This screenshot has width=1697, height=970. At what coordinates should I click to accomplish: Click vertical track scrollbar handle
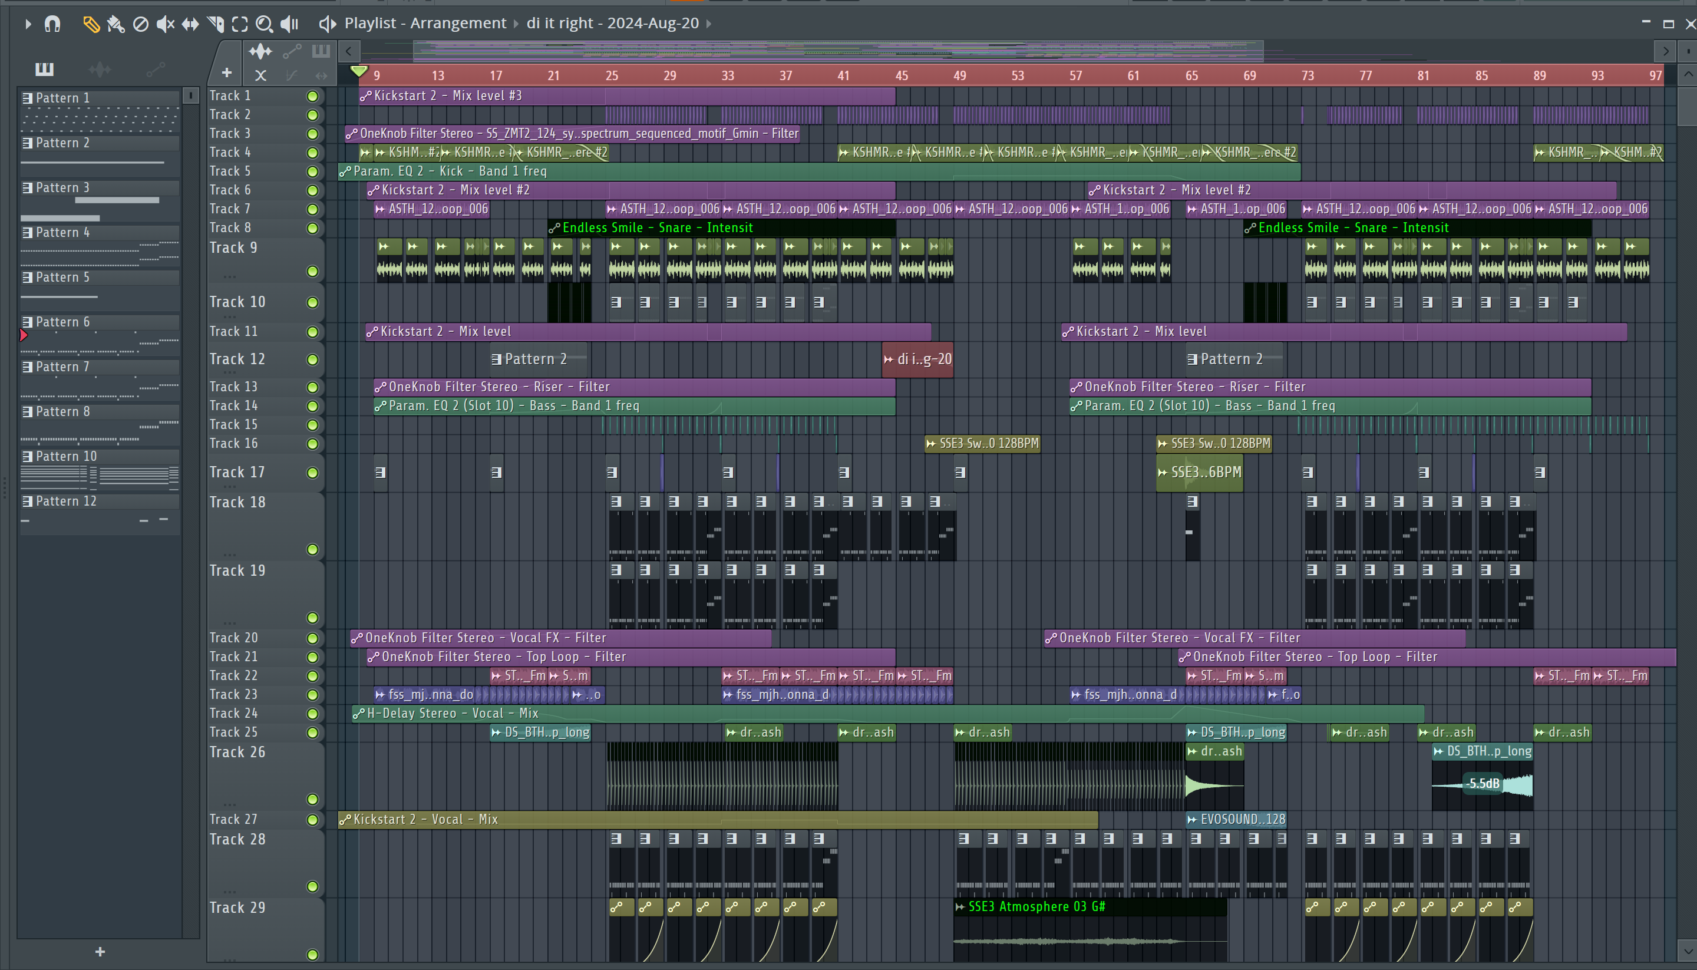point(1688,107)
